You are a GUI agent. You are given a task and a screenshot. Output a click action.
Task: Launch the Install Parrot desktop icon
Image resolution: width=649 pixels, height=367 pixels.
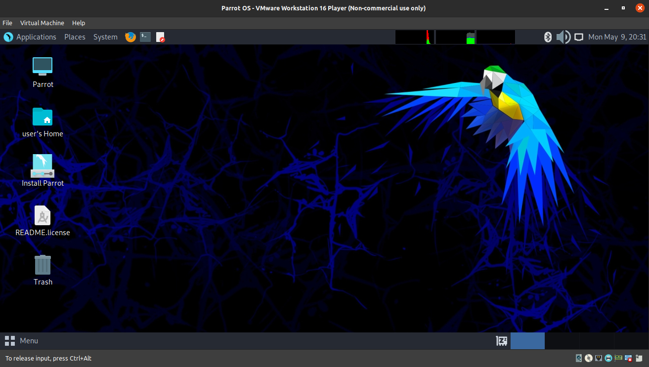coord(43,165)
